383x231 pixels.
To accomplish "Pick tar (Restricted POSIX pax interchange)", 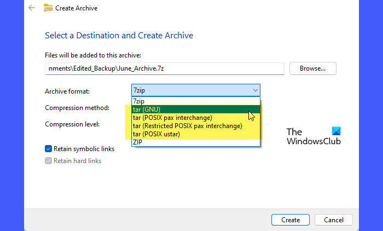I will (187, 125).
